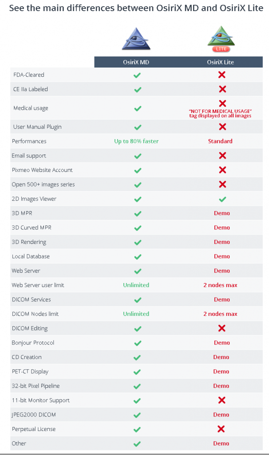
Task: Click 'Demo' in the 3D MPR row
Action: pos(222,213)
